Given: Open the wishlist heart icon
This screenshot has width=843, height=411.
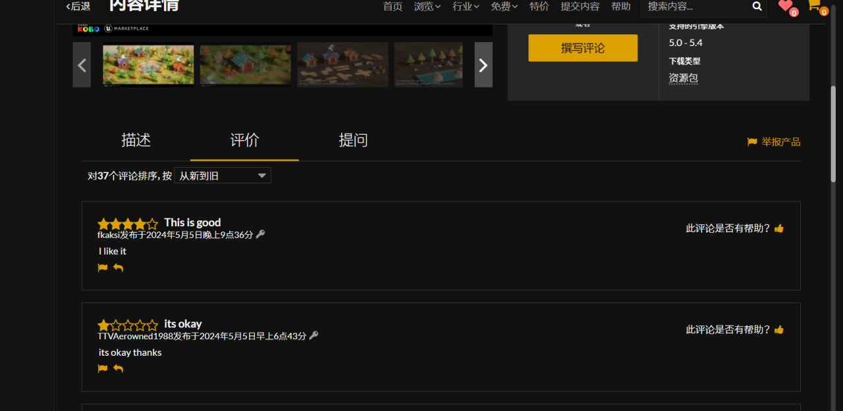Looking at the screenshot, I should [785, 6].
